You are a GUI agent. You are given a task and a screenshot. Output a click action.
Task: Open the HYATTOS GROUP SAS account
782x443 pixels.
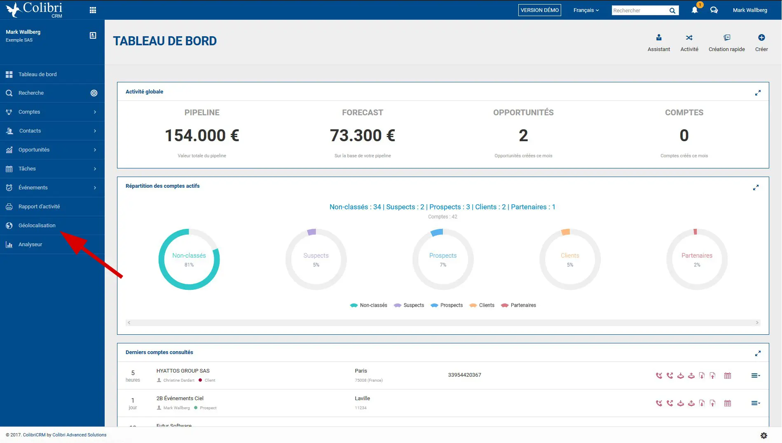pos(183,371)
